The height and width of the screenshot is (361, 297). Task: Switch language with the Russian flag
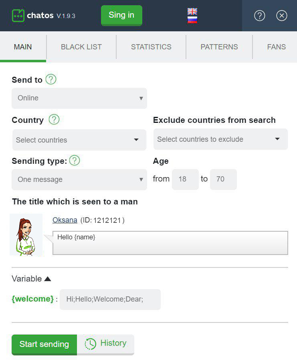192,20
